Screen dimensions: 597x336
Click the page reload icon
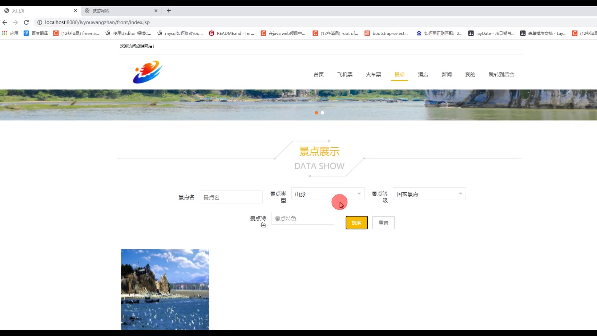point(26,22)
